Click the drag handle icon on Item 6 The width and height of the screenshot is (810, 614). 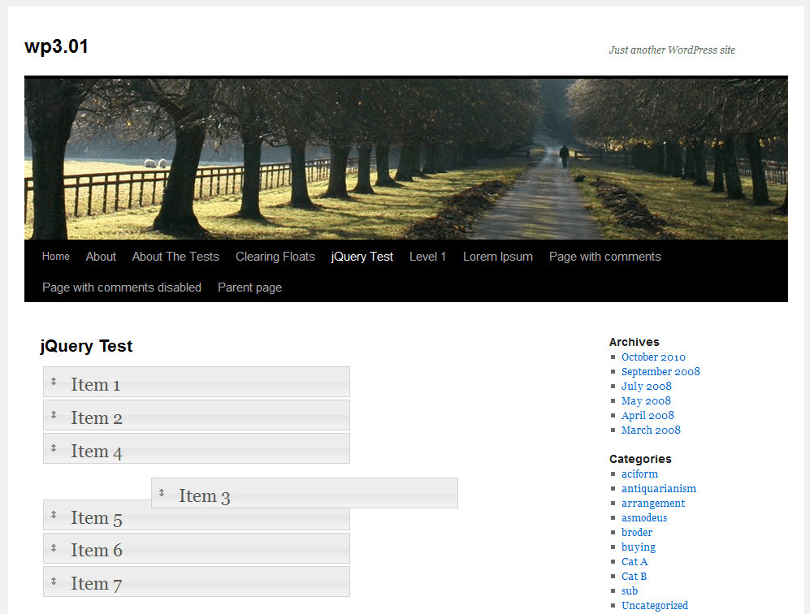(55, 548)
